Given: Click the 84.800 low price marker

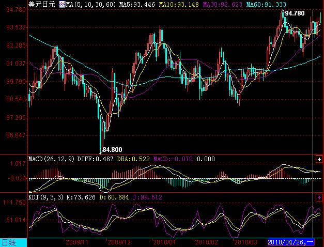Looking at the screenshot, I should [x=113, y=150].
